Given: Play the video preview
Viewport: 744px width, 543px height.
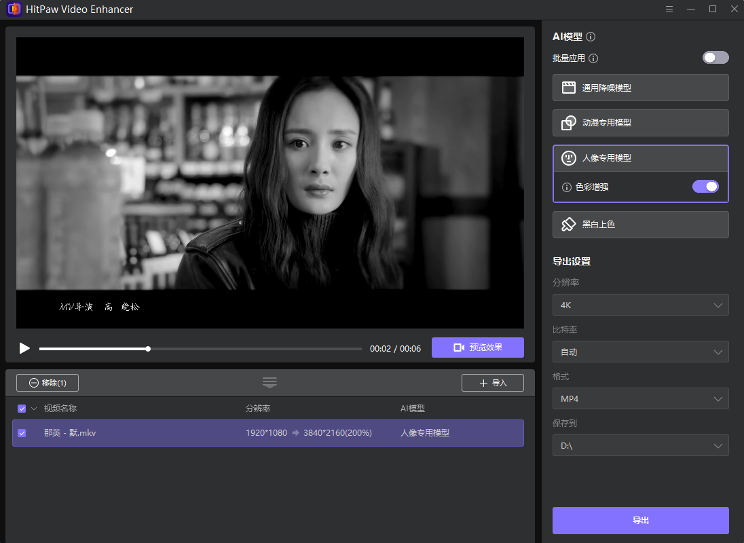Looking at the screenshot, I should (x=24, y=349).
